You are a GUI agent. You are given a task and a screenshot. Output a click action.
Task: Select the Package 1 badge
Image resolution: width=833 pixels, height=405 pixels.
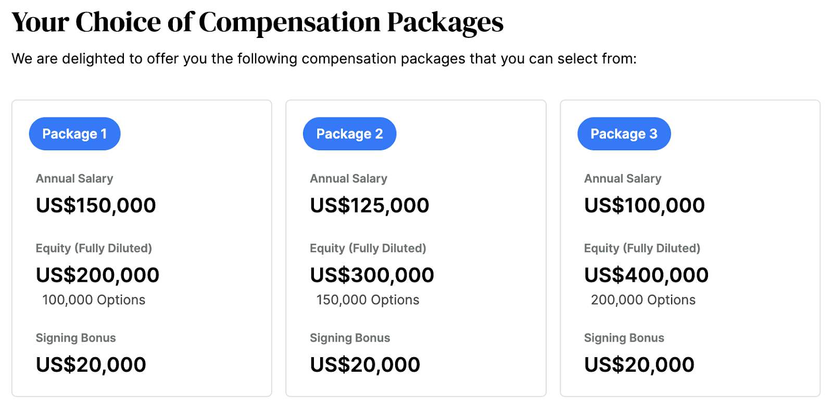point(74,134)
